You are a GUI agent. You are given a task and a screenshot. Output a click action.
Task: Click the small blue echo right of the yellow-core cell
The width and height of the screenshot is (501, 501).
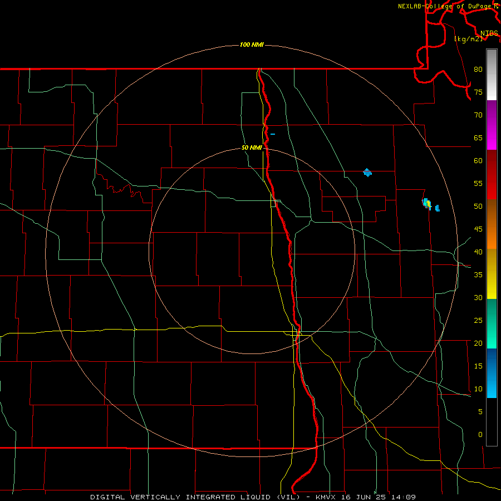tap(438, 208)
